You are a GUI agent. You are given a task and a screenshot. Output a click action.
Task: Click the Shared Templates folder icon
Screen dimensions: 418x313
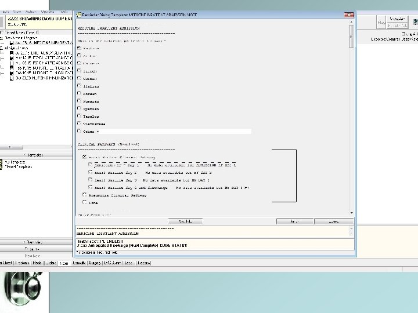[x=1, y=166]
